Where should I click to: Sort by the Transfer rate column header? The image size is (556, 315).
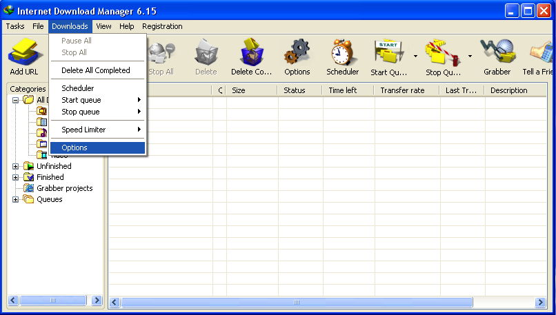click(408, 90)
